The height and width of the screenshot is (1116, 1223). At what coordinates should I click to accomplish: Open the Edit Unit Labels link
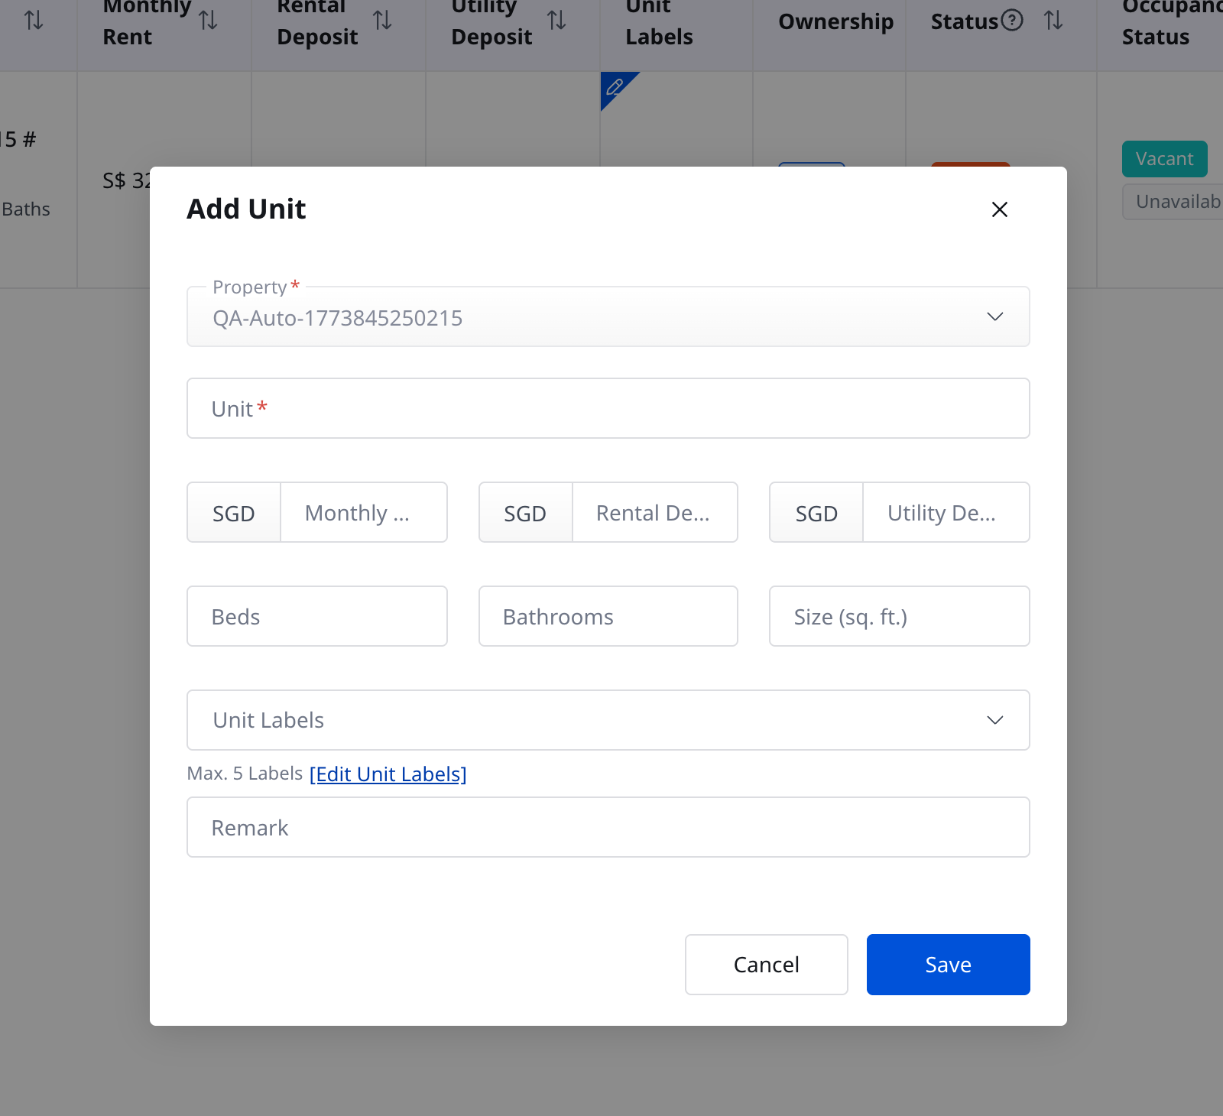coord(388,774)
